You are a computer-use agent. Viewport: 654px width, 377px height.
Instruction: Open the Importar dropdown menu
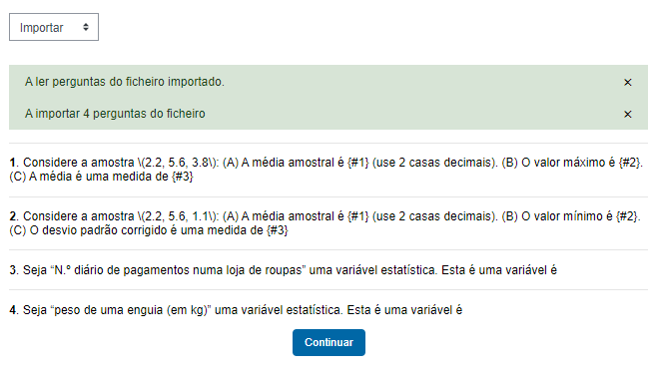click(x=54, y=27)
